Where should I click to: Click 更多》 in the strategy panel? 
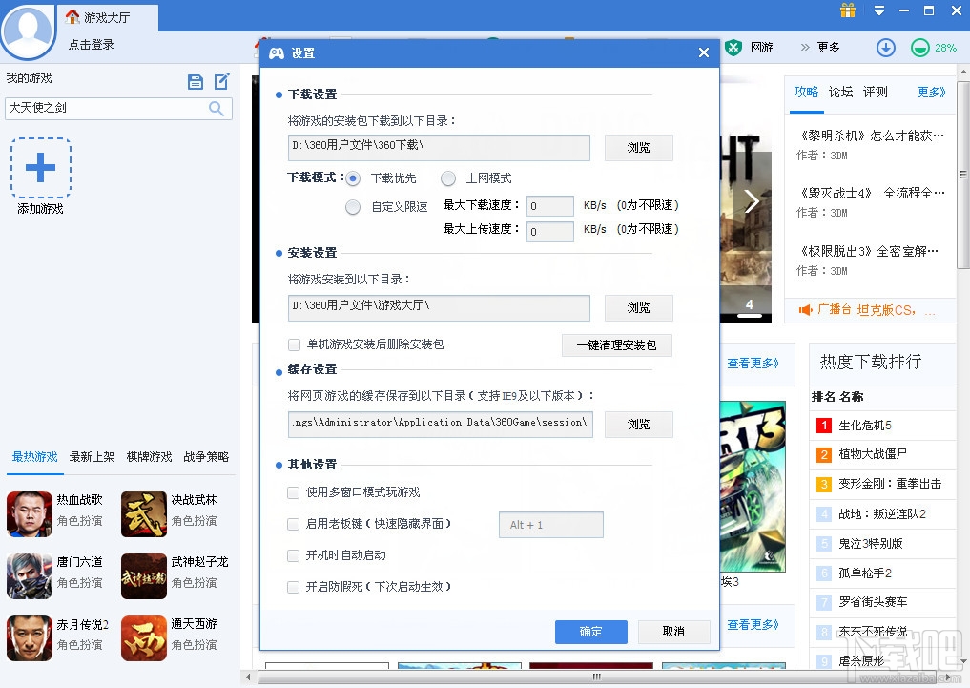[930, 92]
